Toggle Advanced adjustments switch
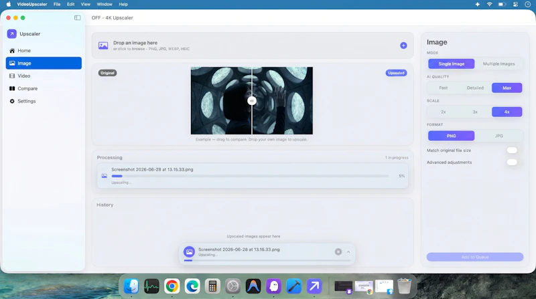 tap(512, 162)
